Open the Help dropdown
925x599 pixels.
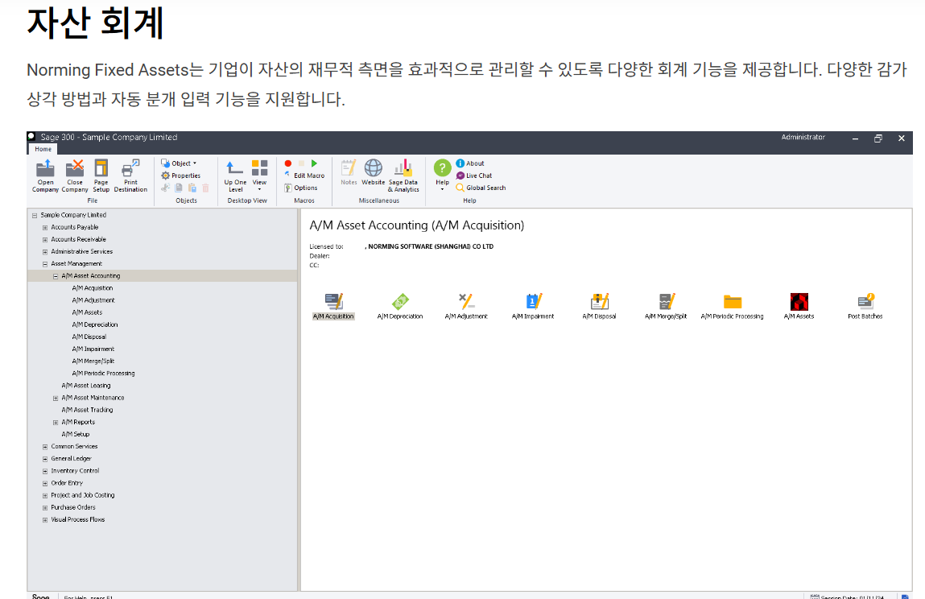point(443,176)
